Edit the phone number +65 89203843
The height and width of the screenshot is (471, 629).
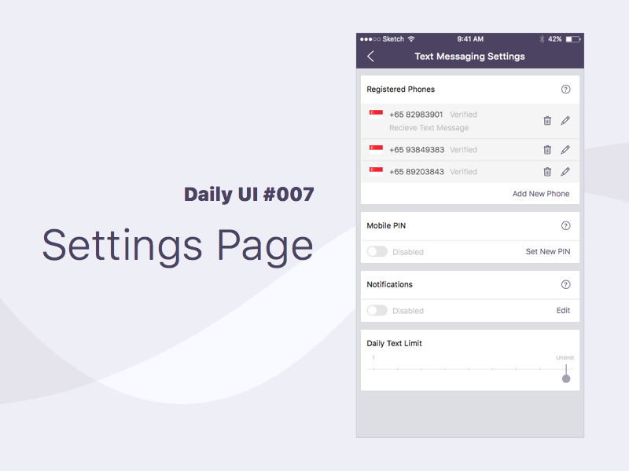(x=565, y=171)
